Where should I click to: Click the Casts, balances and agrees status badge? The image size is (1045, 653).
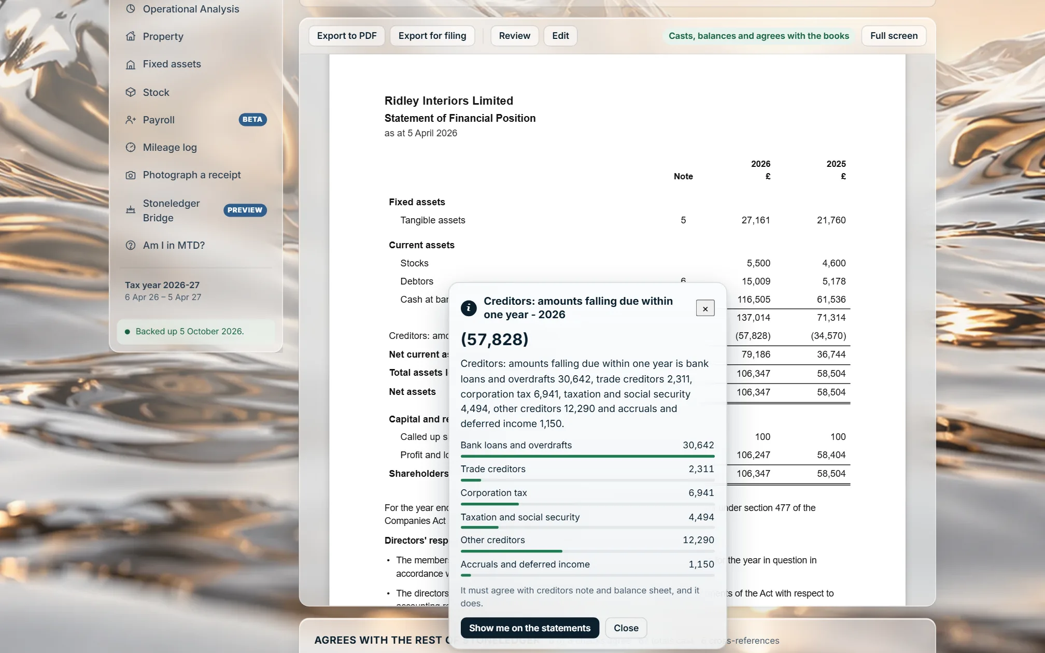[x=758, y=36]
